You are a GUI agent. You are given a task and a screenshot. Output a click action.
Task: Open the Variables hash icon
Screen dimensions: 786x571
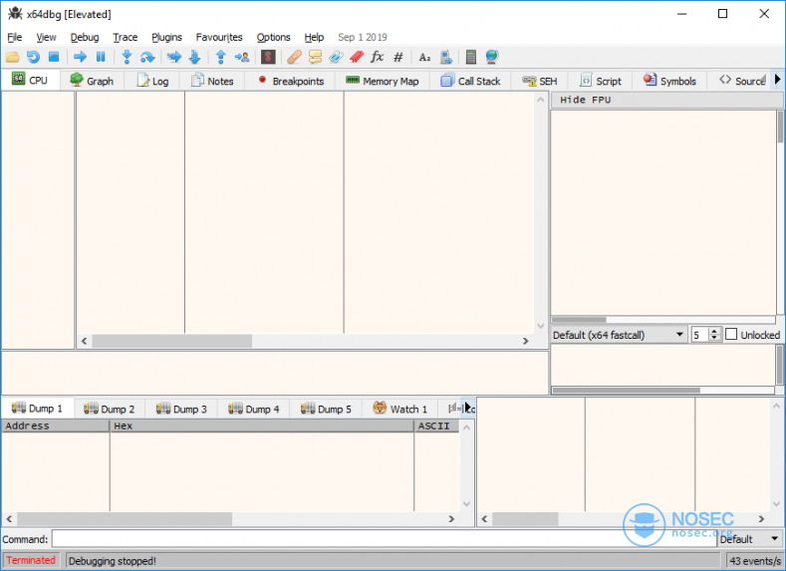click(398, 57)
